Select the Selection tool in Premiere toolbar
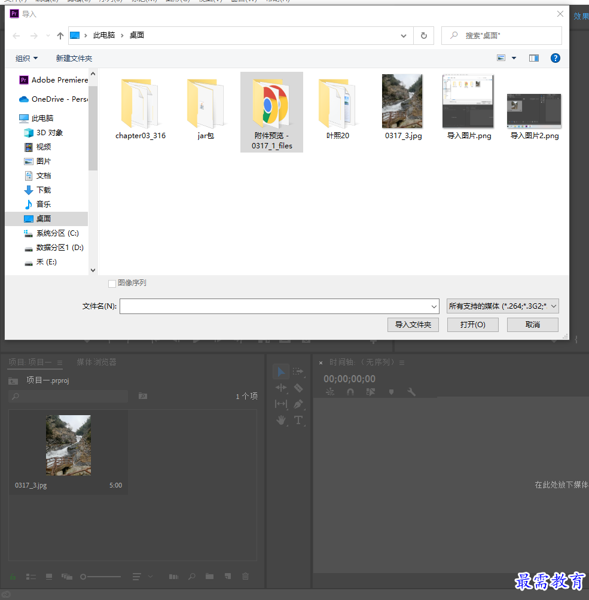This screenshot has height=600, width=589. pos(280,371)
